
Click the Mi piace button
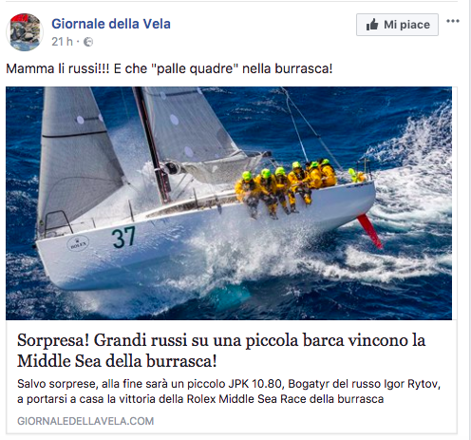coord(397,25)
